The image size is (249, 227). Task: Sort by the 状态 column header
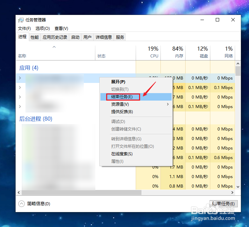tap(115, 53)
